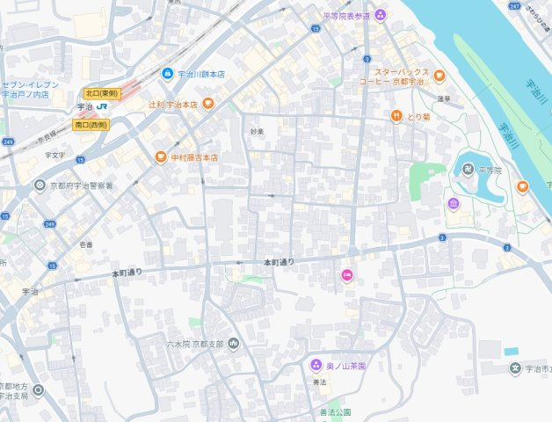This screenshot has width=552, height=422.
Task: Open the 奥ノ山茶園 purple pin
Action: coord(316,365)
